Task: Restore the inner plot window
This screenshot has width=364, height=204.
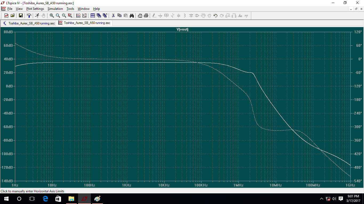Action: click(x=356, y=9)
